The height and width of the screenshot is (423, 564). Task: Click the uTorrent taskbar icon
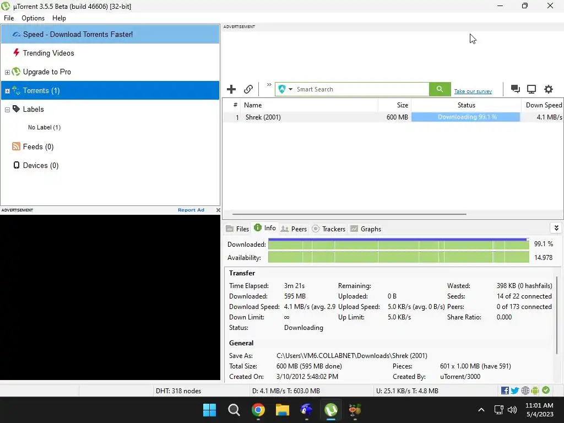click(331, 410)
